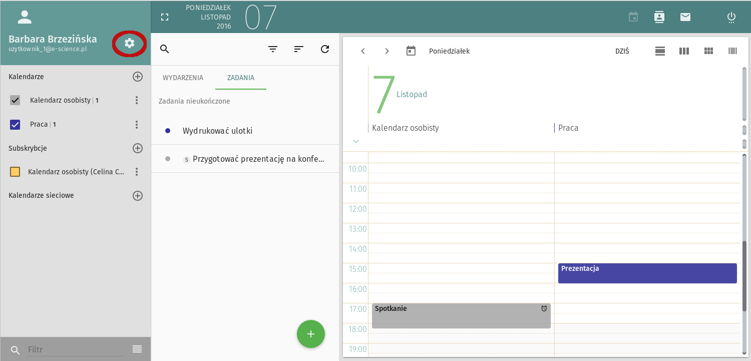The height and width of the screenshot is (361, 751).
Task: Open task Wydrukować ulotki
Action: 245,131
